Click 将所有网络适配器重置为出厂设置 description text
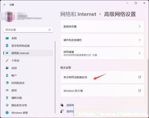This screenshot has height=118, width=149. (x=80, y=55)
